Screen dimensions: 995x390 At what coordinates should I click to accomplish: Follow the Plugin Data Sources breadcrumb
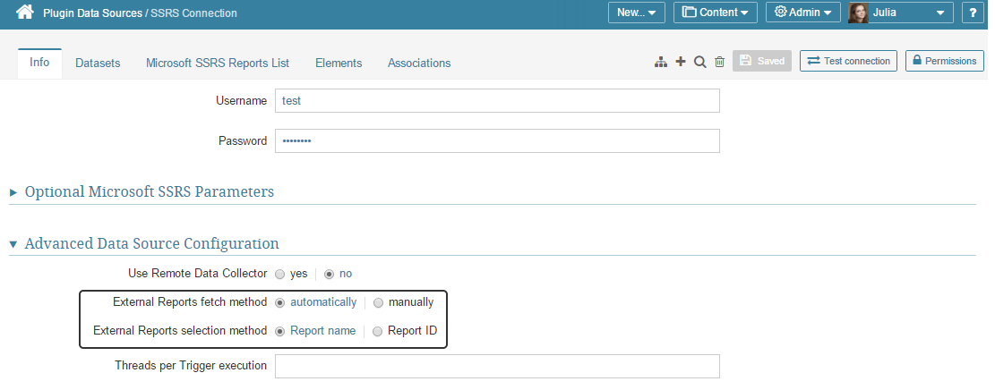[x=92, y=13]
